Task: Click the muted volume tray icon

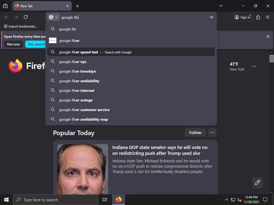Action: pos(239,200)
